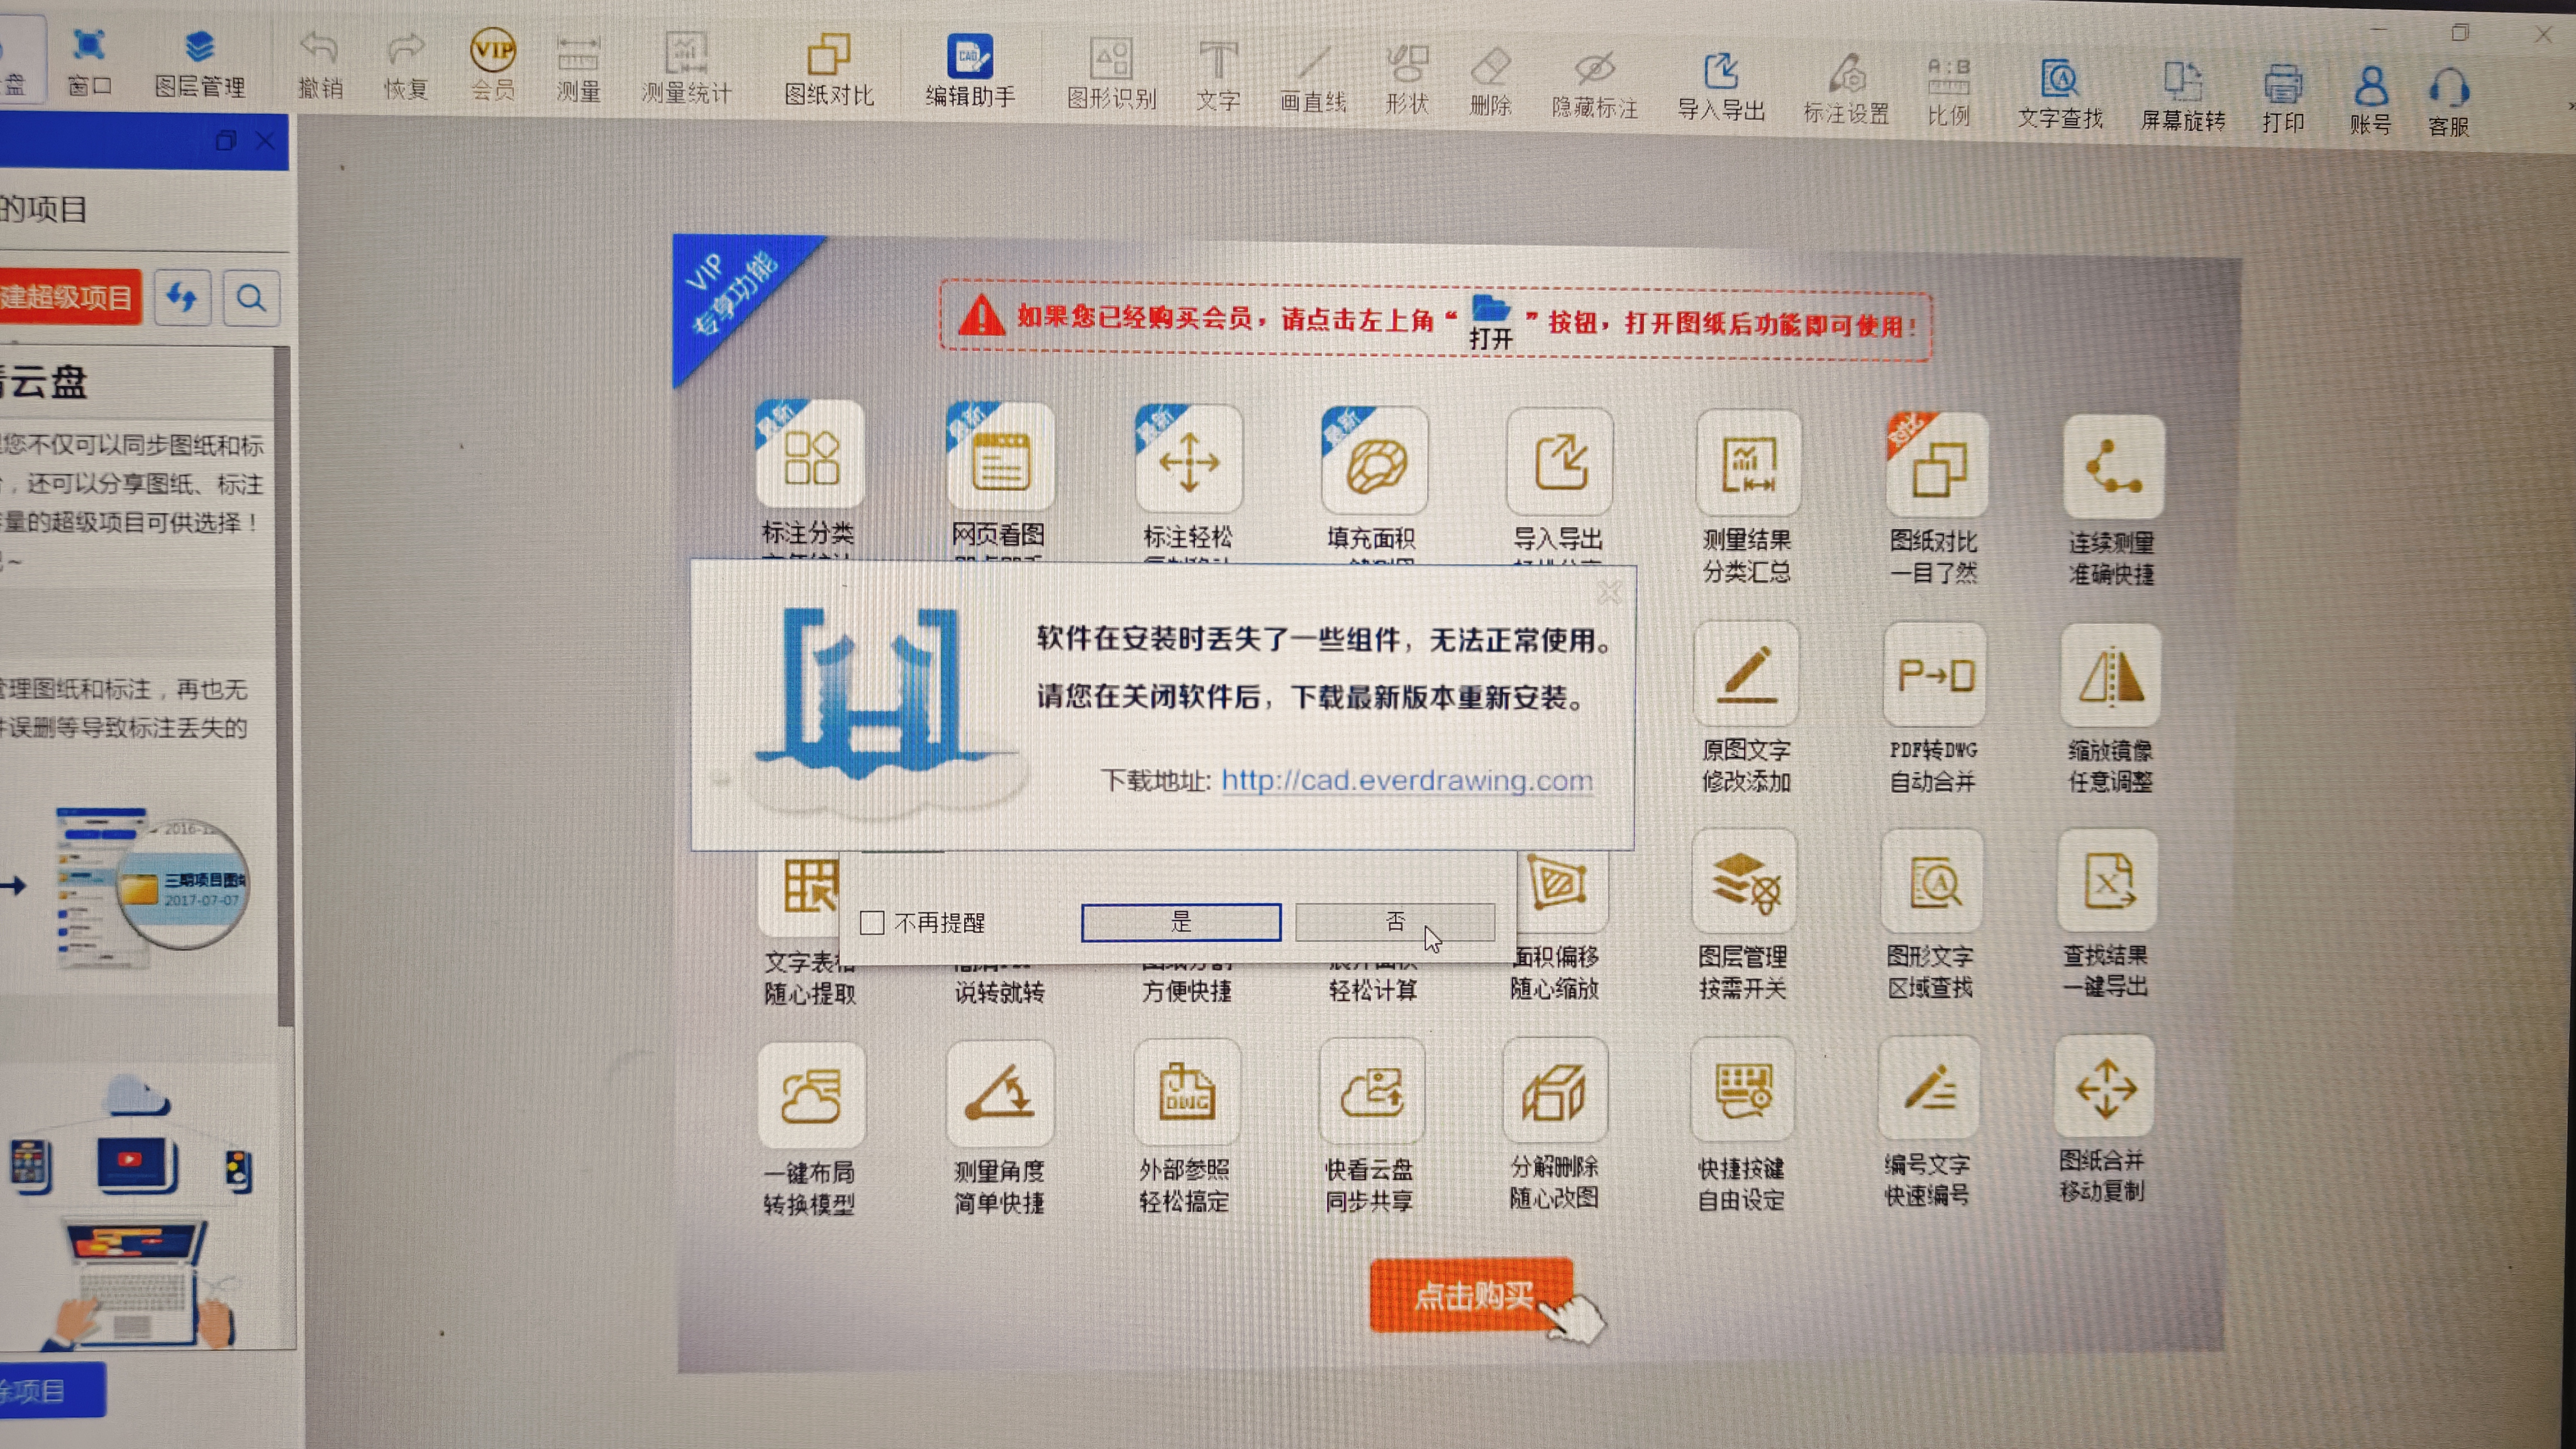Click the folder 打开 icon in red notice

point(1490,322)
